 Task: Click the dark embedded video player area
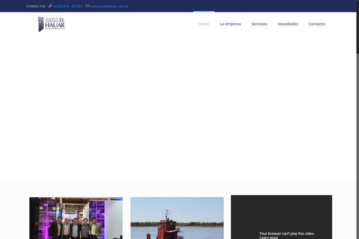pos(281,217)
